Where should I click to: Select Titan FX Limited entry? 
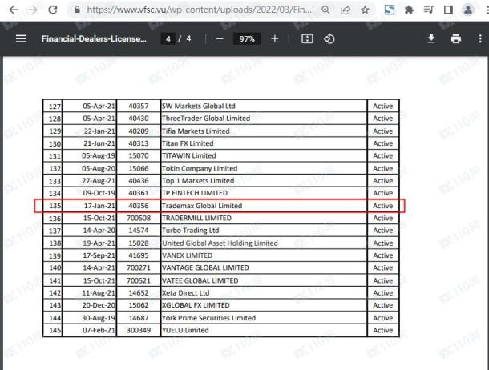tap(188, 143)
